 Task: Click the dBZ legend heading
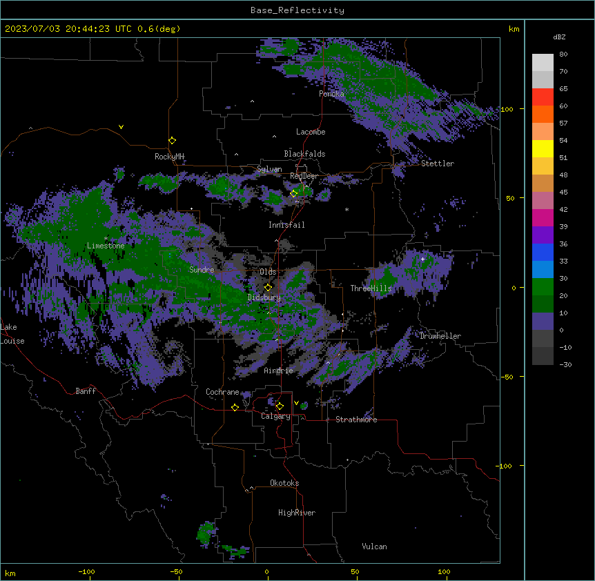point(559,37)
